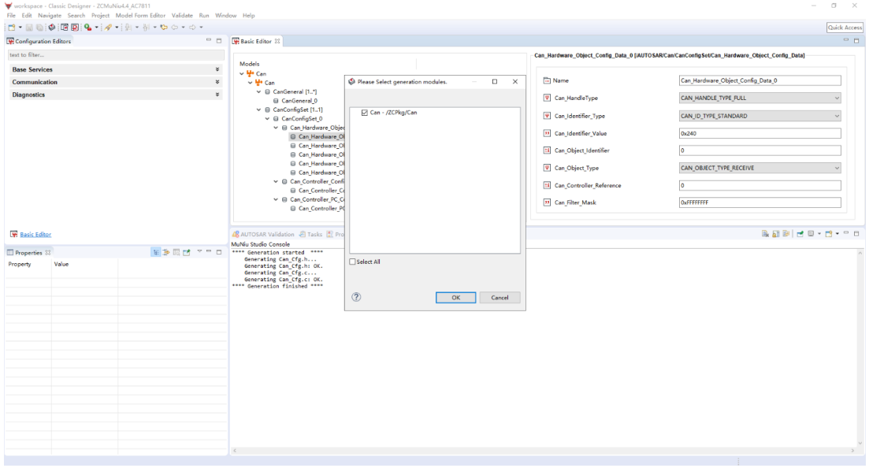The height and width of the screenshot is (468, 869).
Task: Switch to the AUTOSAR Validation tab
Action: [x=264, y=234]
